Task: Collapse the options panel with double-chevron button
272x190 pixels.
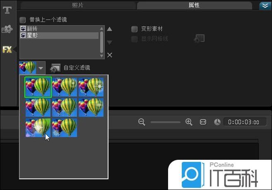Action: (x=265, y=6)
